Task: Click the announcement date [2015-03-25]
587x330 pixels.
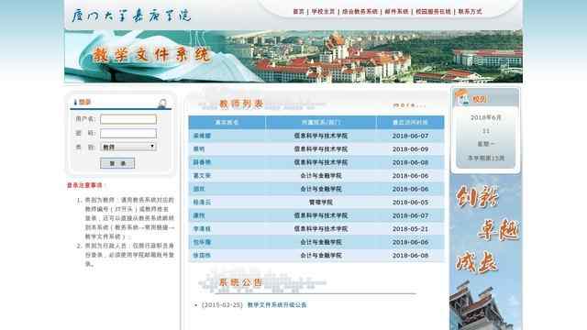Action: (222, 305)
